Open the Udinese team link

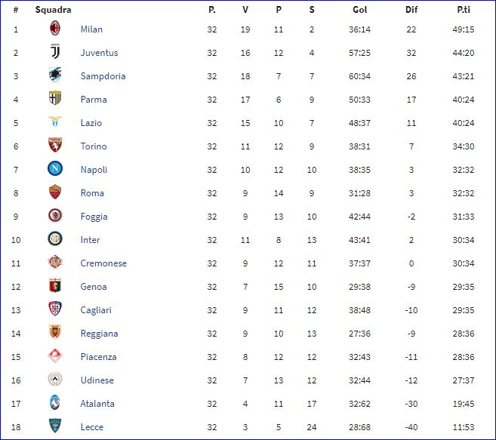click(97, 380)
